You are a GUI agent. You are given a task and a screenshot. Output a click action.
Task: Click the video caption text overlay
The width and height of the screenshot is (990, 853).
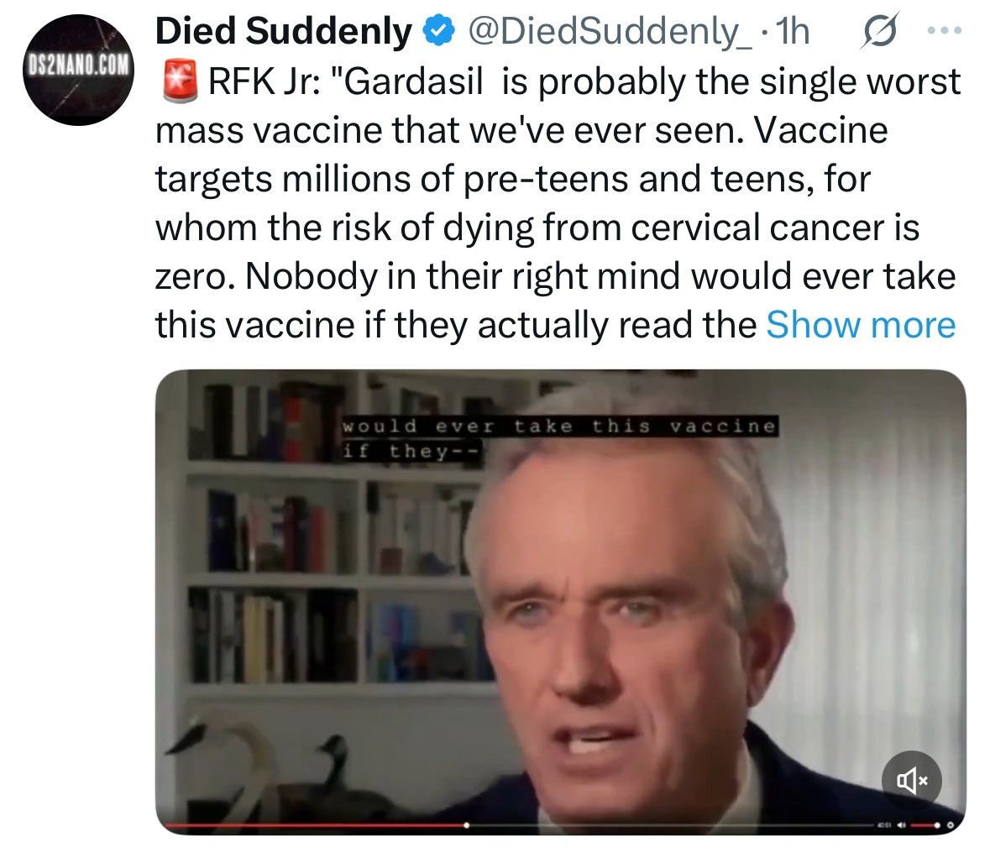[x=559, y=438]
